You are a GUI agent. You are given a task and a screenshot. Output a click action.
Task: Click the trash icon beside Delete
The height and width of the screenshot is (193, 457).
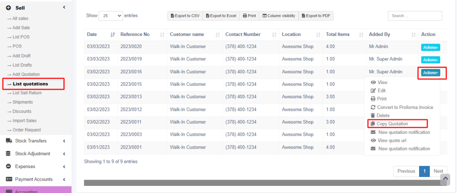click(x=373, y=116)
